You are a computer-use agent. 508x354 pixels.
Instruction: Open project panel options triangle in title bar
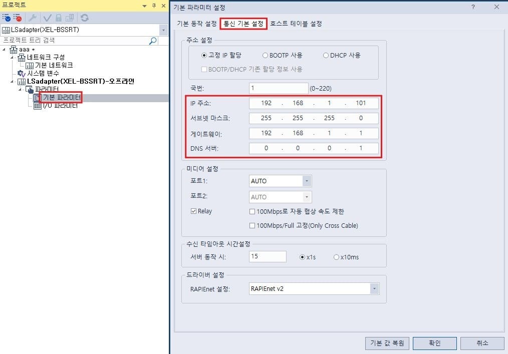(x=144, y=6)
